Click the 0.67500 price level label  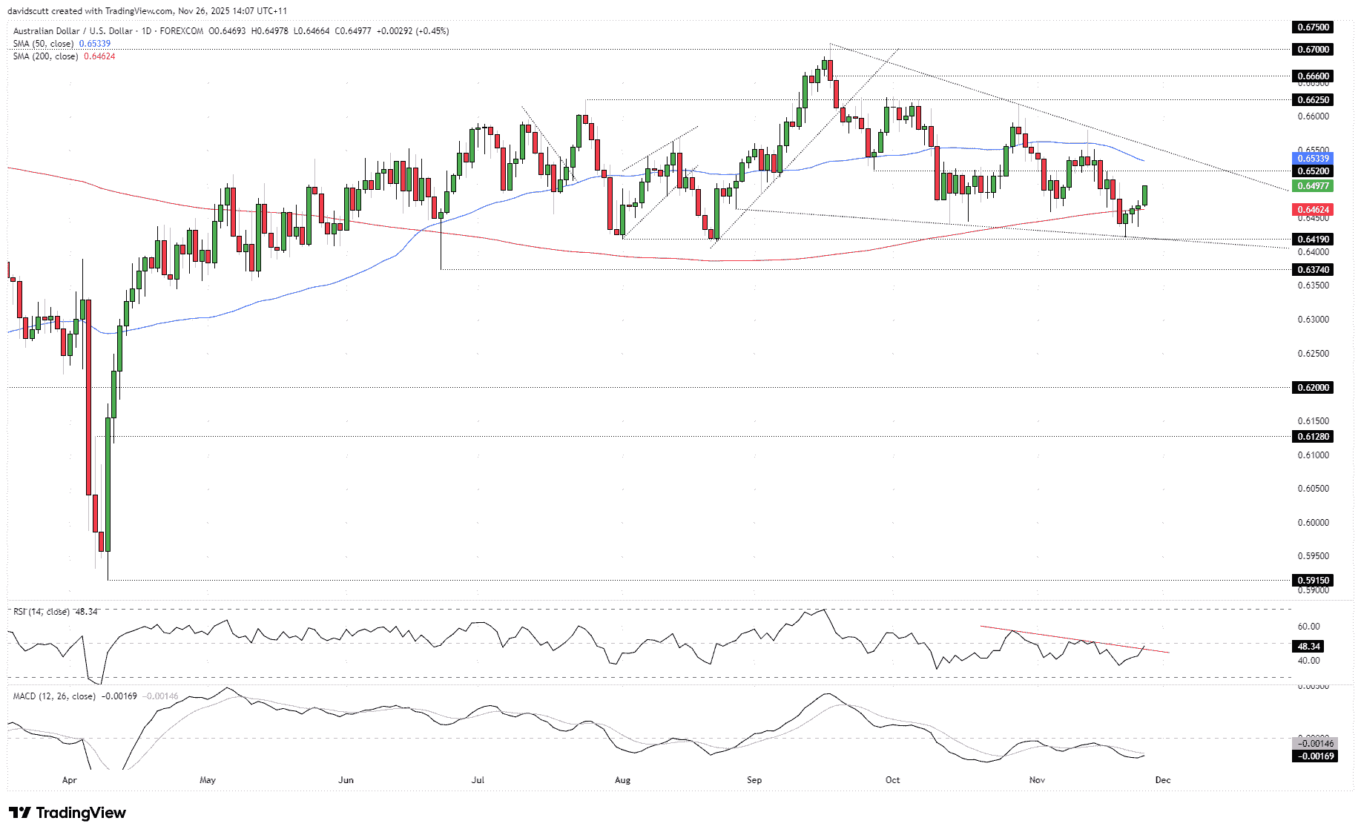(1313, 27)
